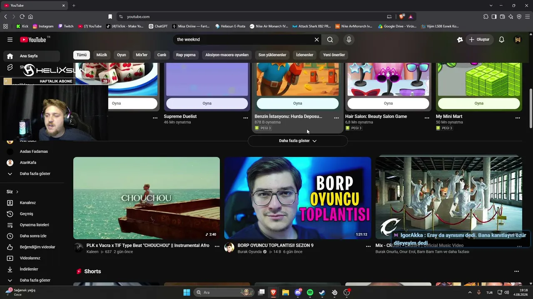Image resolution: width=533 pixels, height=299 pixels.
Task: Open Brave Wallet icon
Action: click(x=503, y=17)
